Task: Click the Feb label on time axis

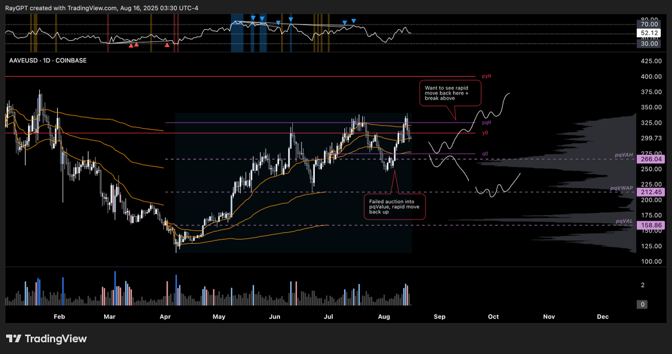Action: [59, 316]
